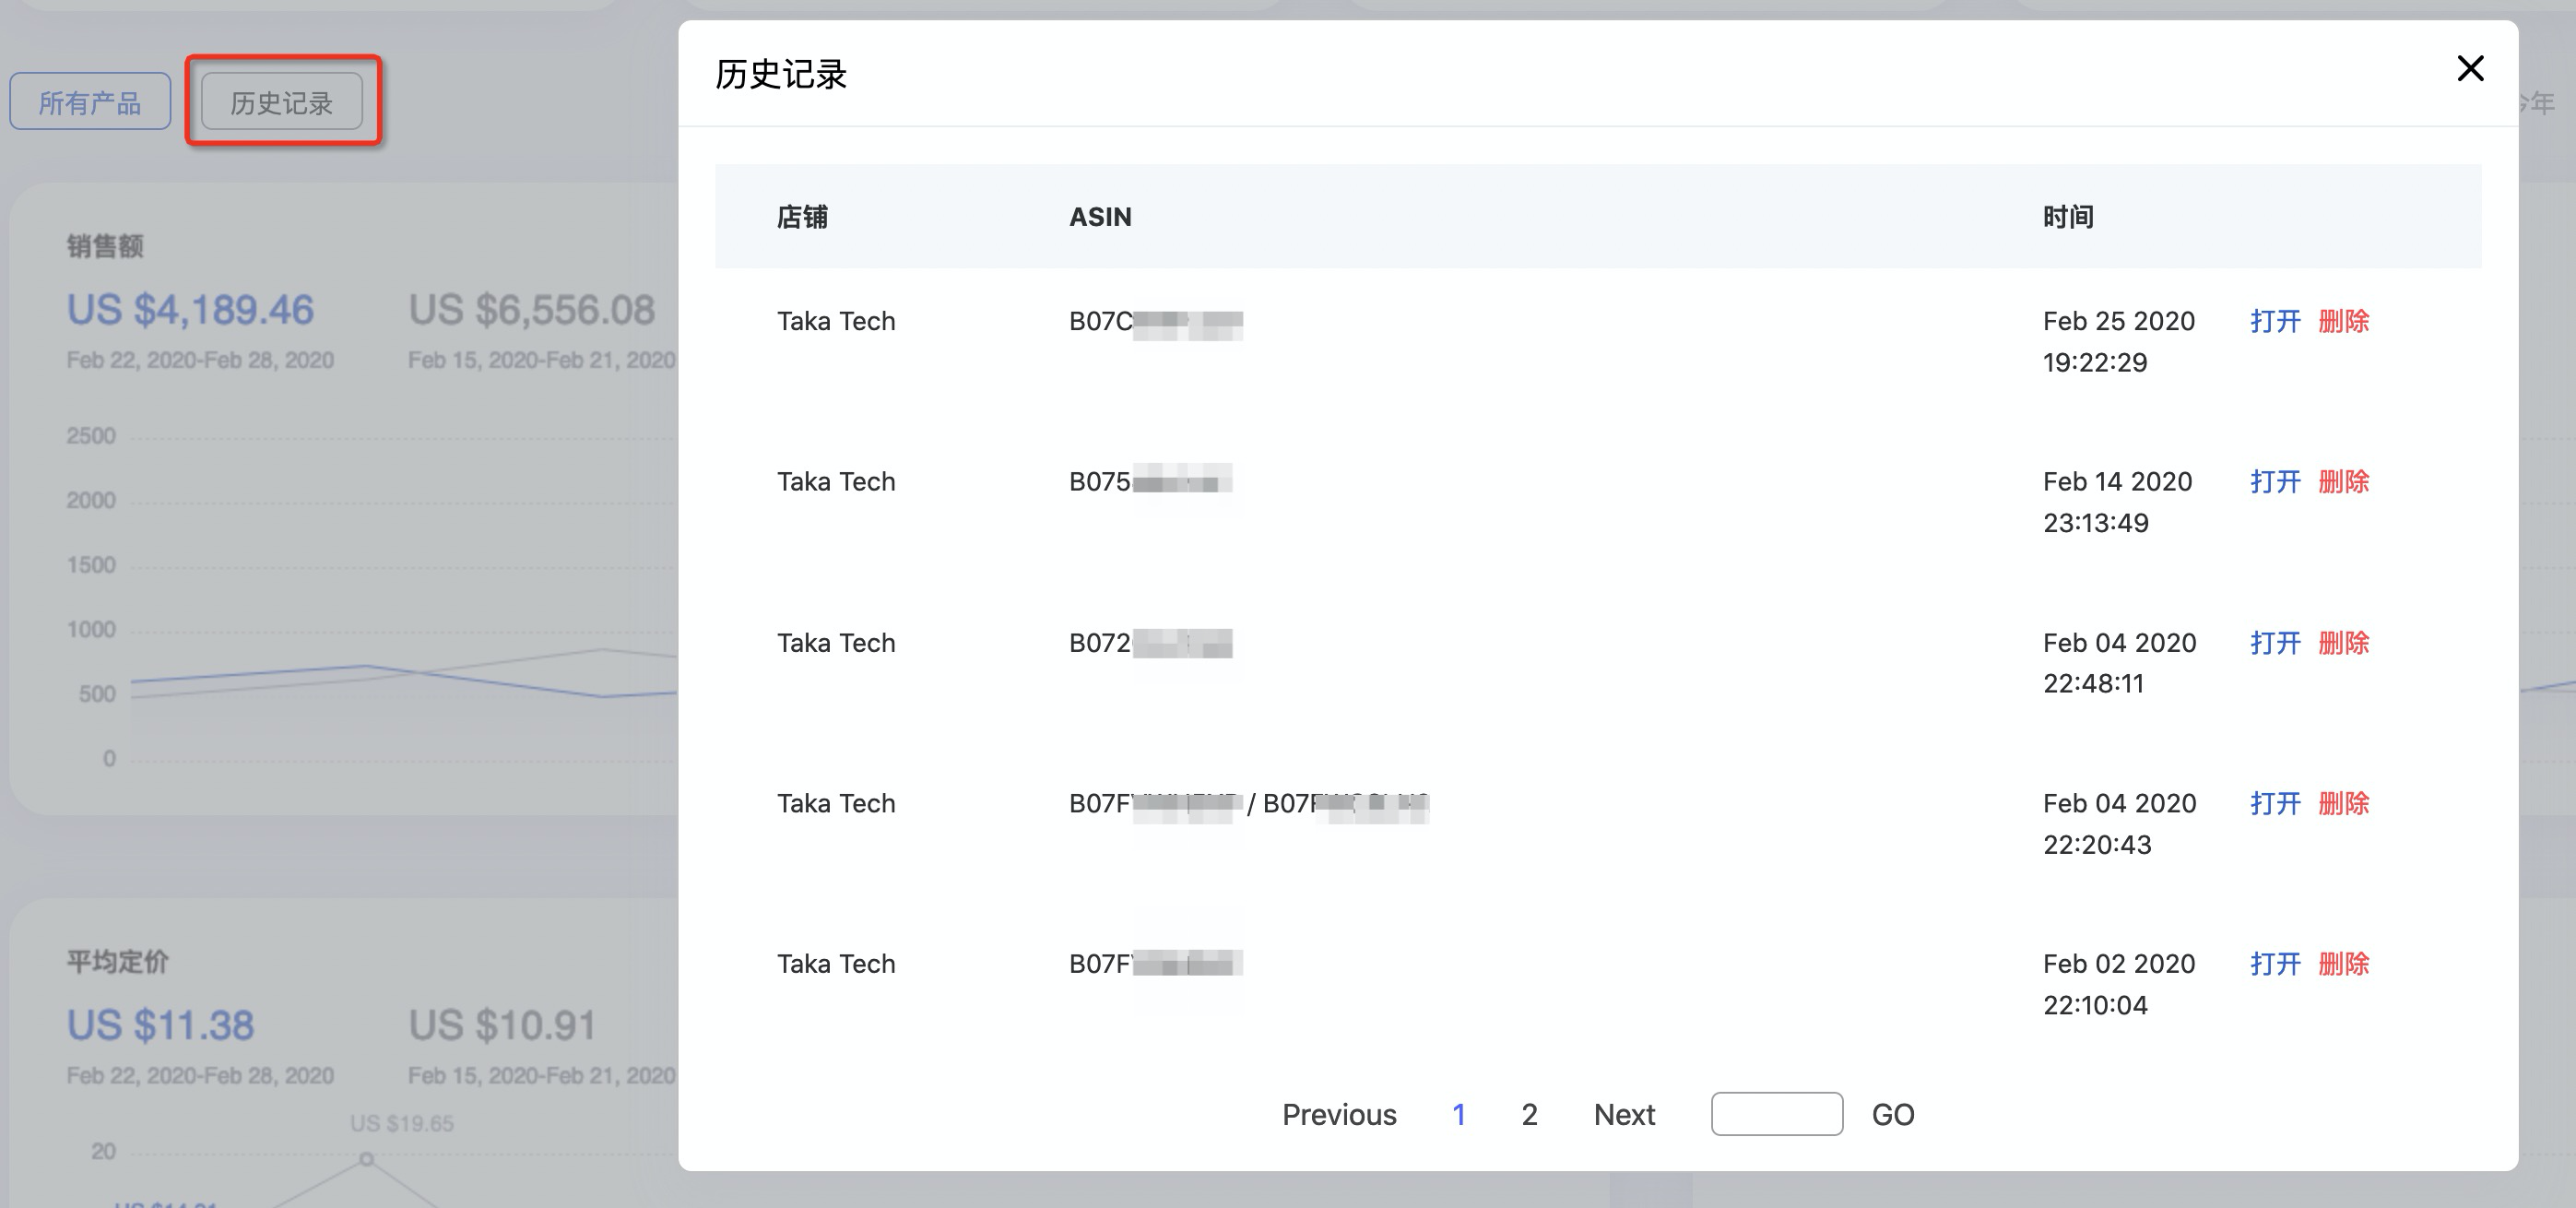Open the Feb 04 22:20:43 history record
2576x1208 pixels.
[x=2274, y=803]
